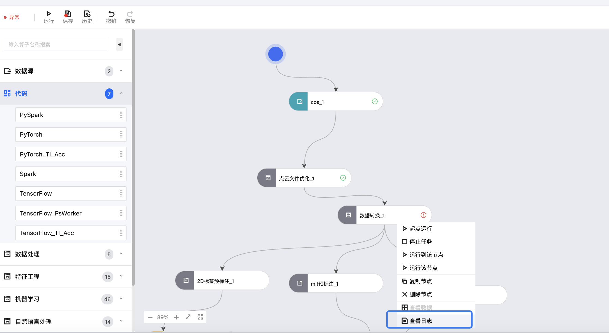Collapse the left operator panel arrow
The image size is (609, 333).
click(x=119, y=45)
